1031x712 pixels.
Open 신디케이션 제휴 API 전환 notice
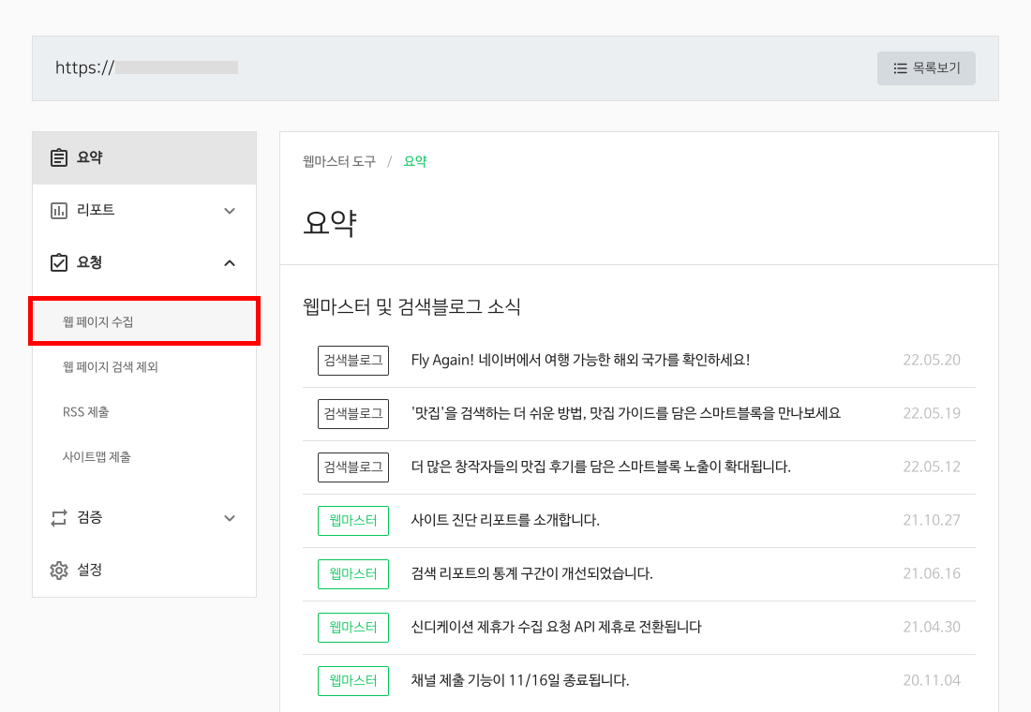pos(556,627)
